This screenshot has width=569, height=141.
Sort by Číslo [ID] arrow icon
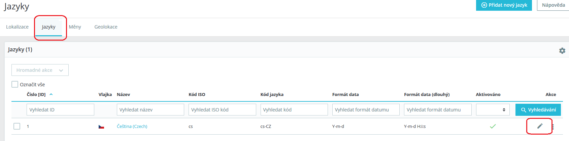pyautogui.click(x=51, y=94)
